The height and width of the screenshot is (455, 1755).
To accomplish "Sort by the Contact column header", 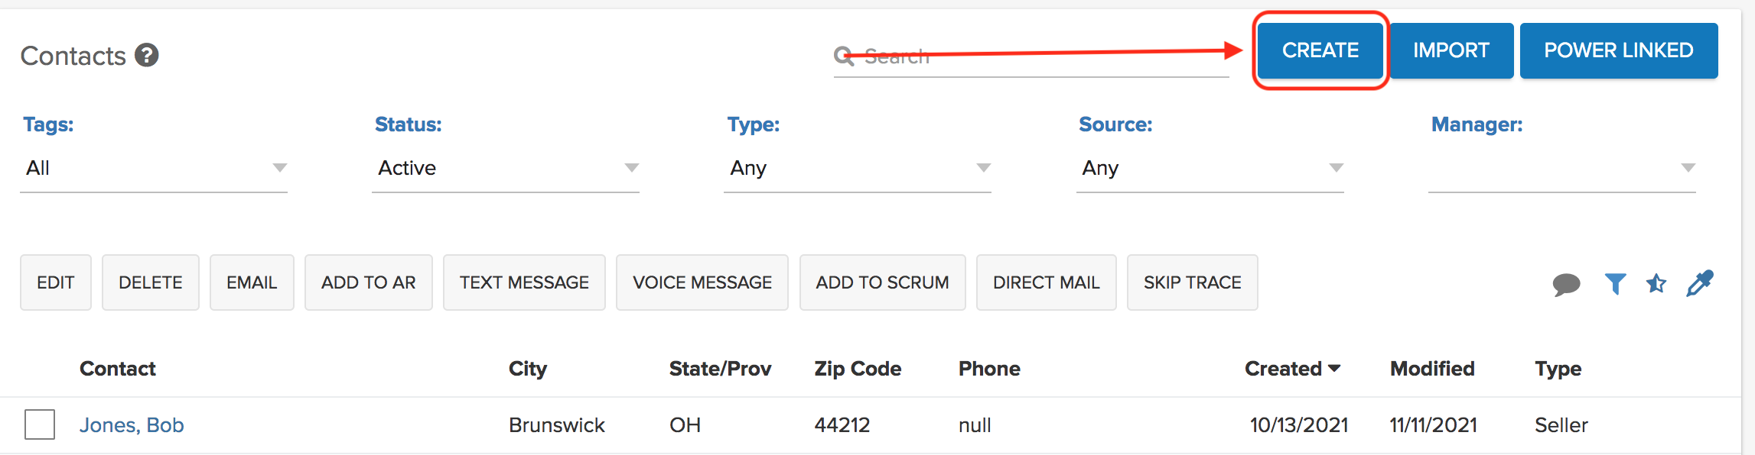I will pos(118,369).
